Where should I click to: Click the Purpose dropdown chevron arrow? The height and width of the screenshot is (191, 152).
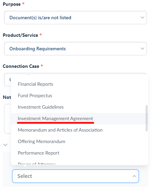[142, 18]
